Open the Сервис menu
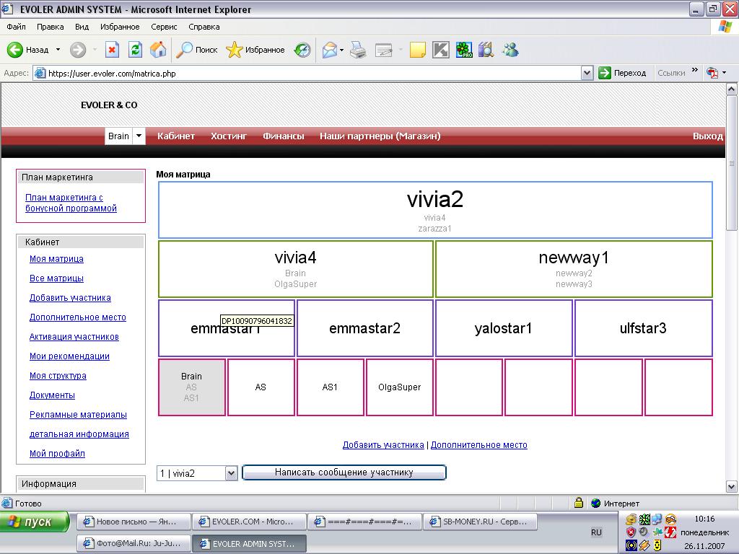This screenshot has height=554, width=739. 164,27
